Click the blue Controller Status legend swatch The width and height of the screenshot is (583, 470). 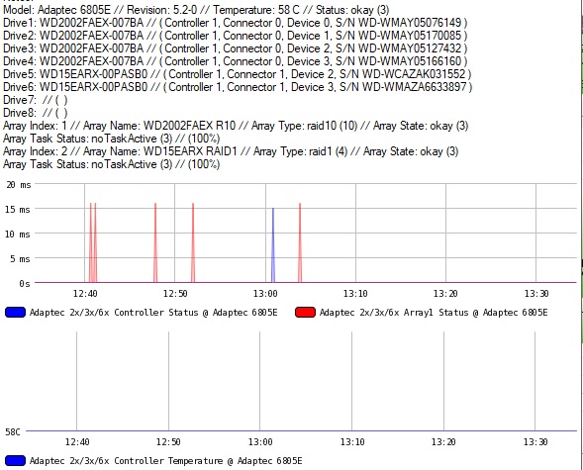[15, 312]
